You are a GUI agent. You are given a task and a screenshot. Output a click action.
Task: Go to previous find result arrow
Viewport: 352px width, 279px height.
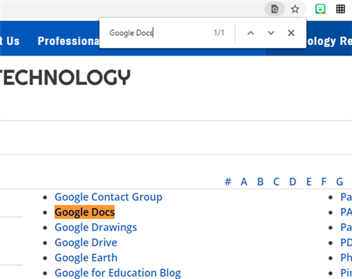coord(251,33)
